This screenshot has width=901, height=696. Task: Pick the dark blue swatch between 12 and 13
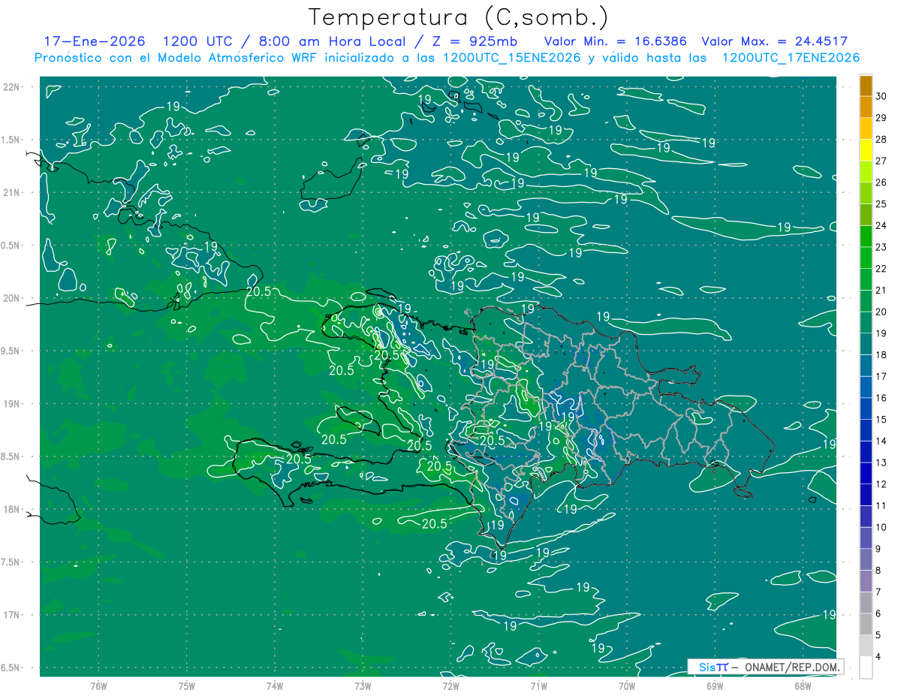click(866, 473)
